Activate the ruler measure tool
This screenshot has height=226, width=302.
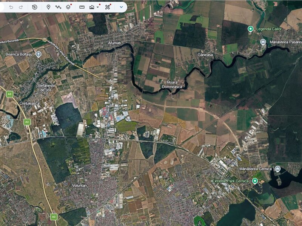click(82, 7)
